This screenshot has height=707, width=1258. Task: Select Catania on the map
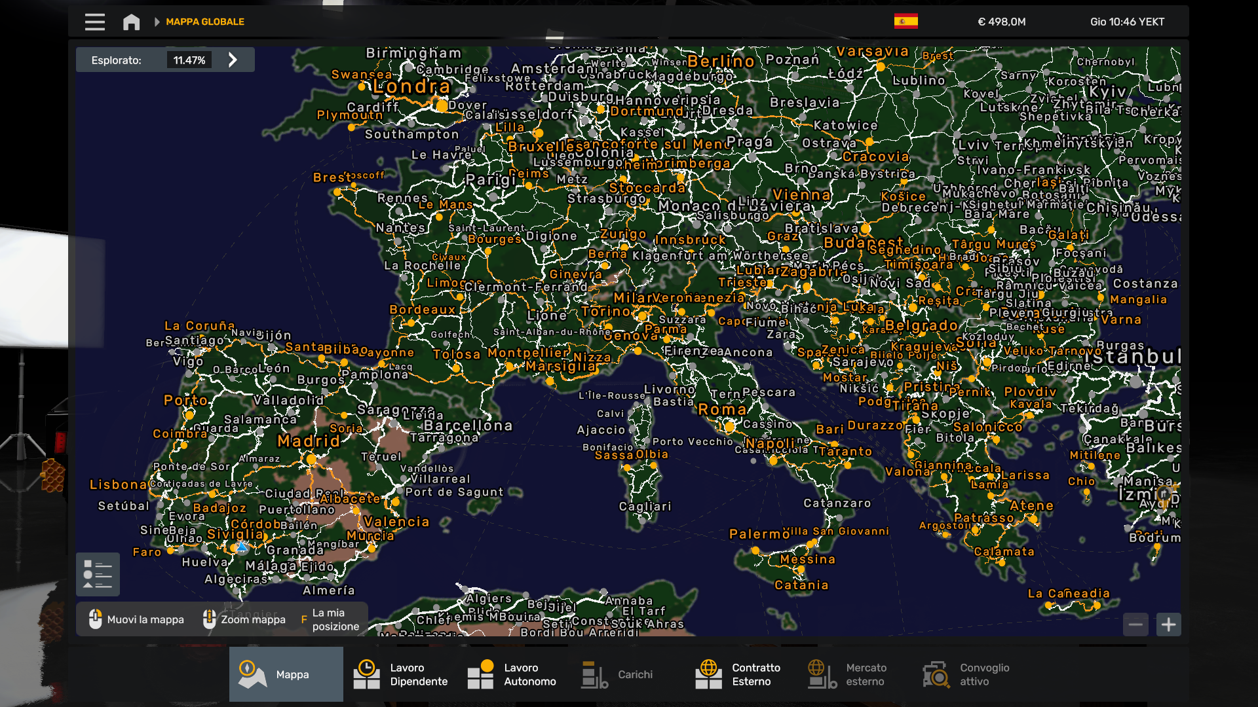pyautogui.click(x=801, y=585)
